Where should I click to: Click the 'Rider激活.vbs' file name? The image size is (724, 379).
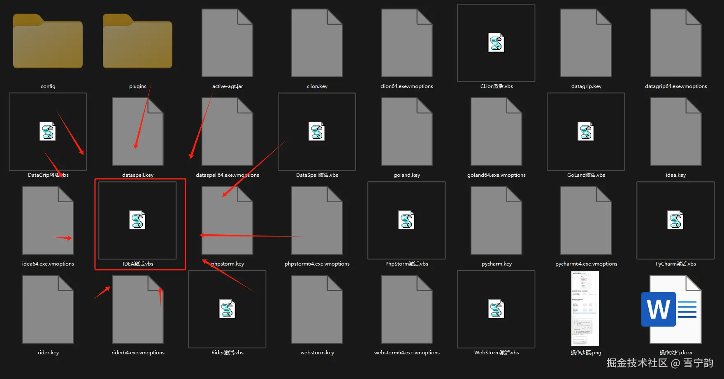tap(227, 353)
